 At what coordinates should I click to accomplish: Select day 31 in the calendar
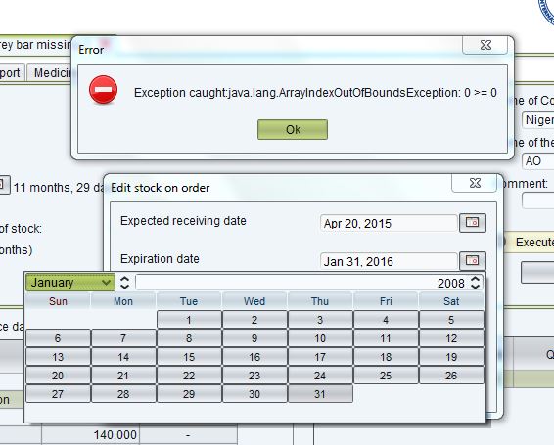point(320,394)
